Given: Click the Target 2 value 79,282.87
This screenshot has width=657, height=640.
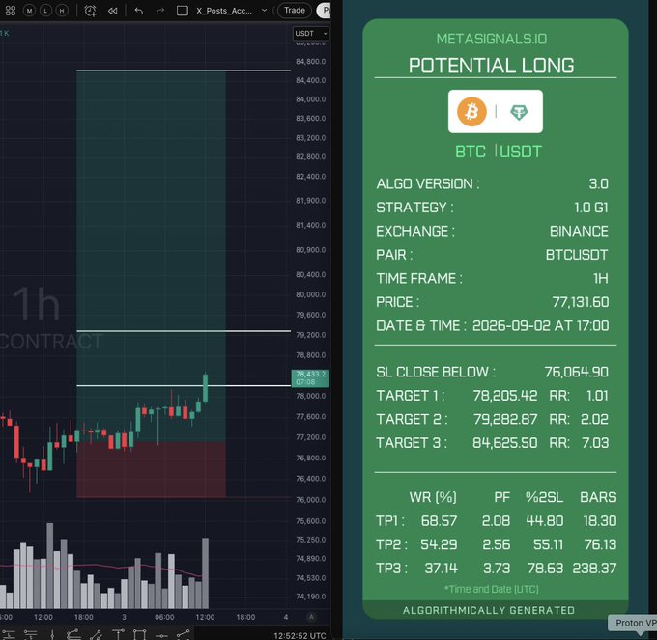Looking at the screenshot, I should click(505, 419).
